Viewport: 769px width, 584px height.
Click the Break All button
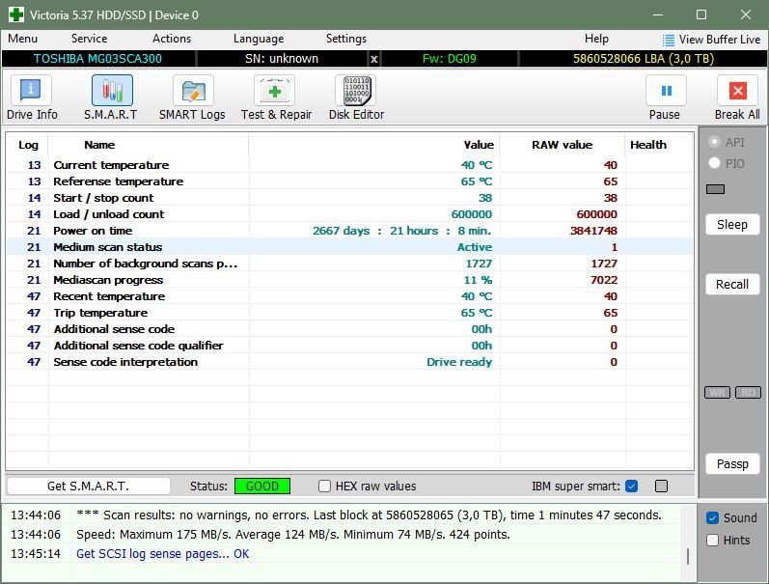pyautogui.click(x=737, y=97)
